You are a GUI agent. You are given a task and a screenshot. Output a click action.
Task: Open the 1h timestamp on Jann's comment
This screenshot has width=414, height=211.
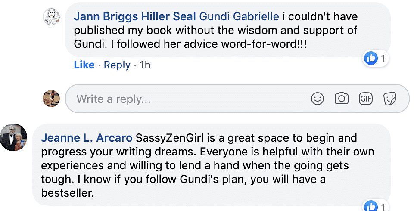tap(145, 65)
